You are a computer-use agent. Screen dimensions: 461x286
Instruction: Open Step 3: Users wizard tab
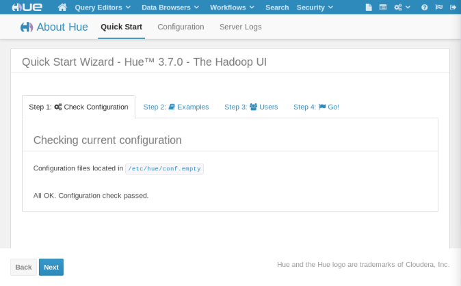[251, 107]
